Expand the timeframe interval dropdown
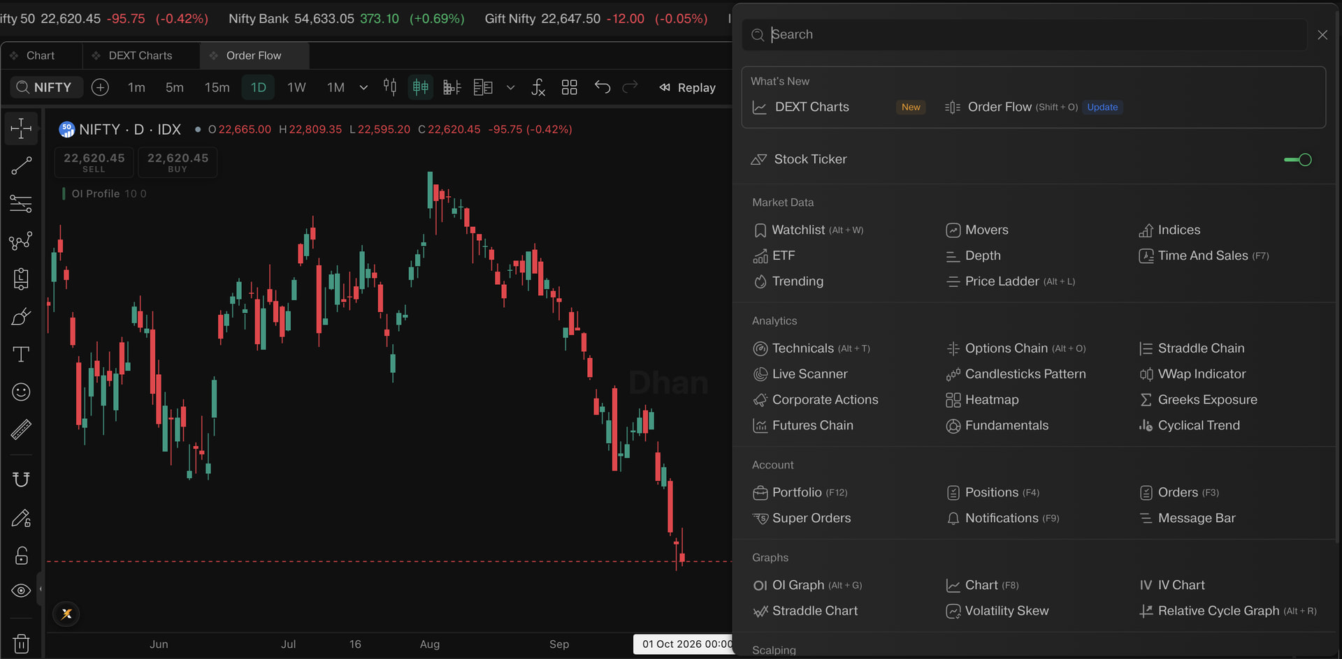 pos(363,87)
